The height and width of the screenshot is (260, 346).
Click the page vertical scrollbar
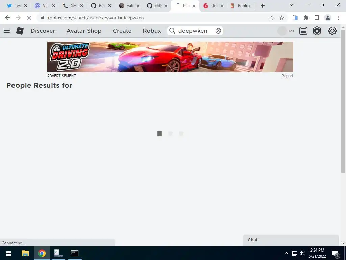(343, 101)
